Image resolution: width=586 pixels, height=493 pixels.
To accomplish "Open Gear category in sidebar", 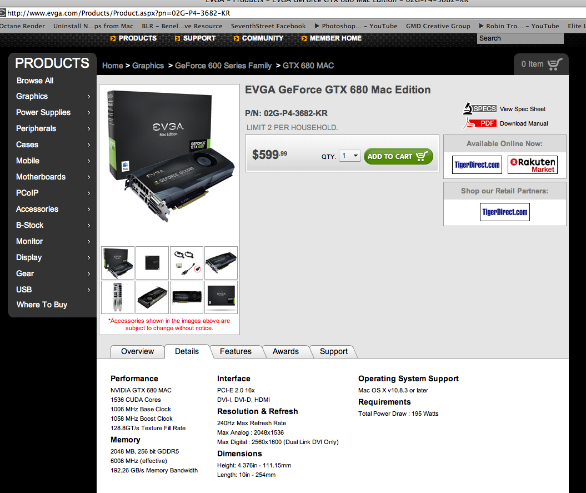I will tap(24, 273).
